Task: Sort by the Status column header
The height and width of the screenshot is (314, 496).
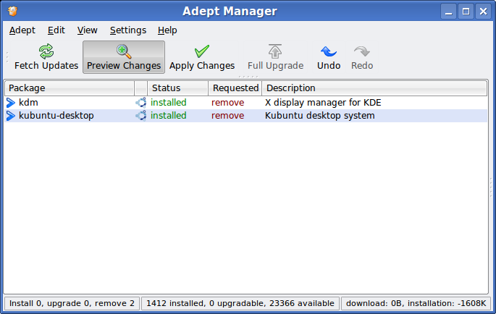Action: (x=178, y=88)
